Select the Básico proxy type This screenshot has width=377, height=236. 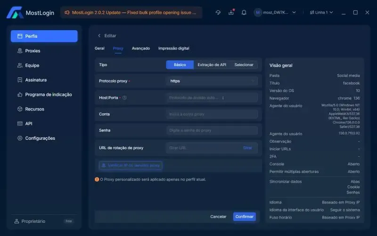[180, 65]
